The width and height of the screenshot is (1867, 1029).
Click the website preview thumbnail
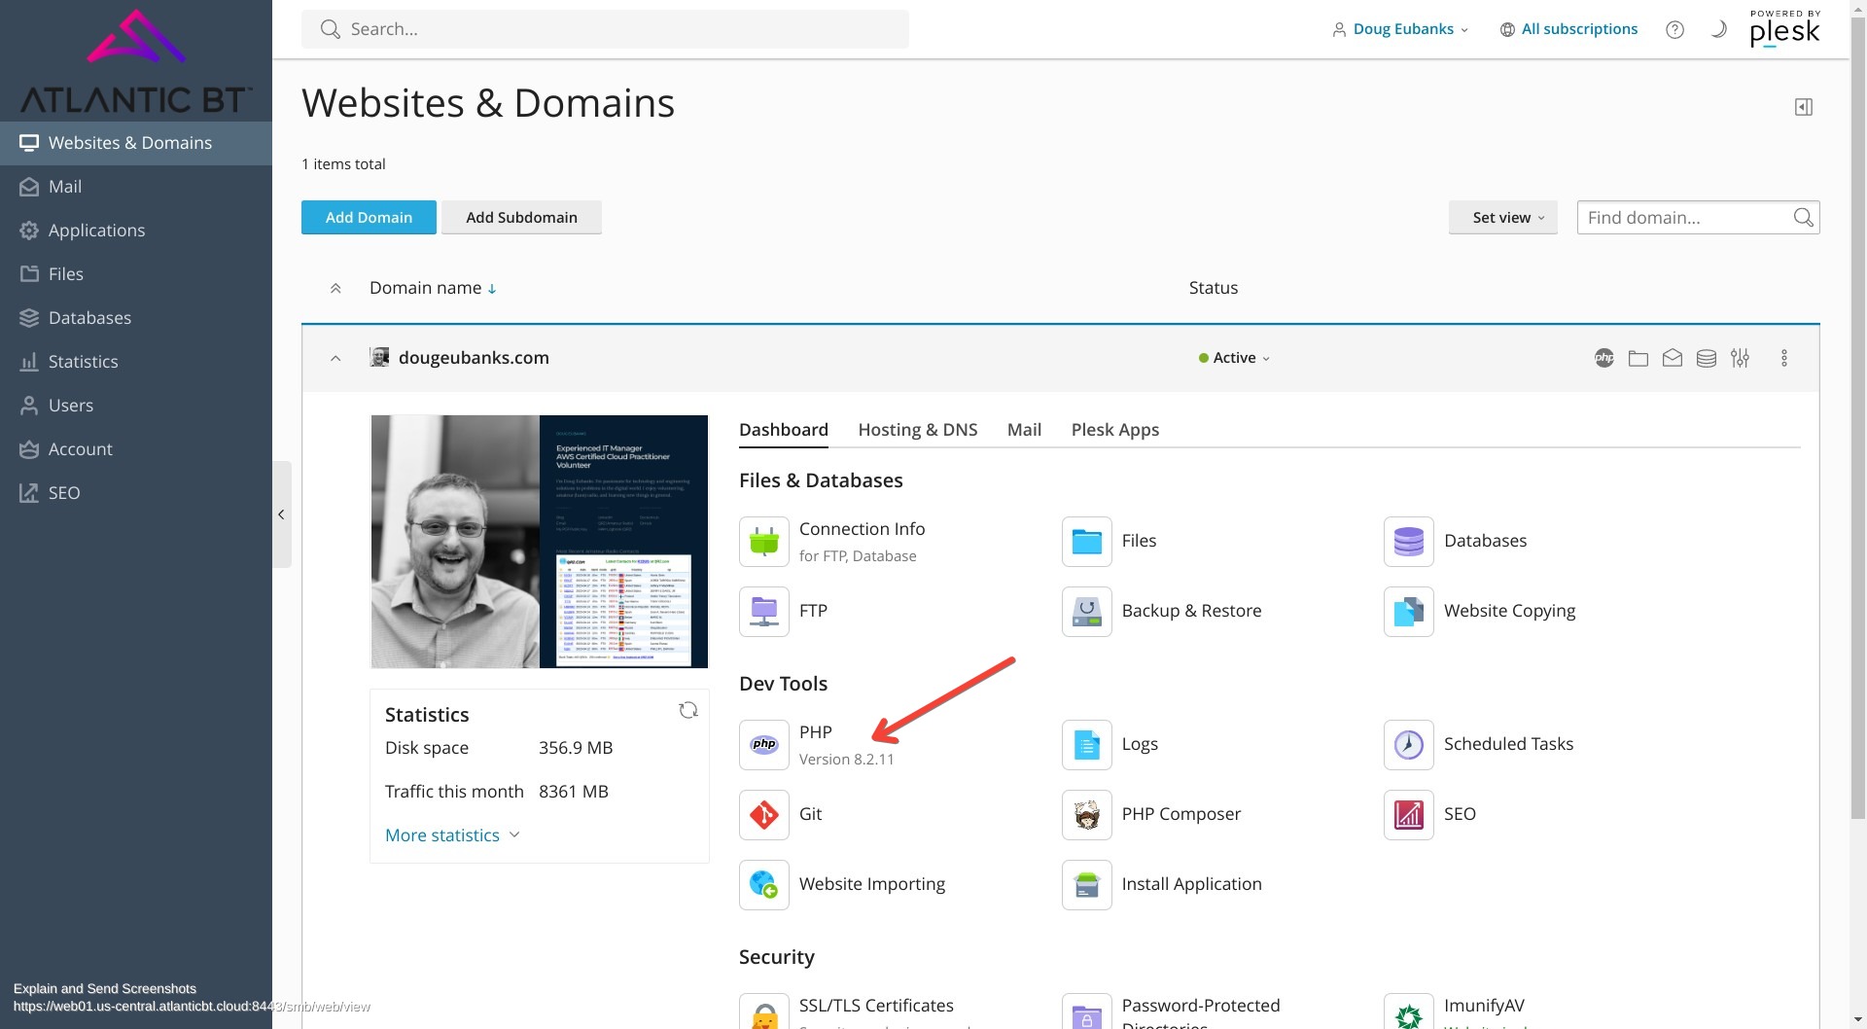[540, 542]
